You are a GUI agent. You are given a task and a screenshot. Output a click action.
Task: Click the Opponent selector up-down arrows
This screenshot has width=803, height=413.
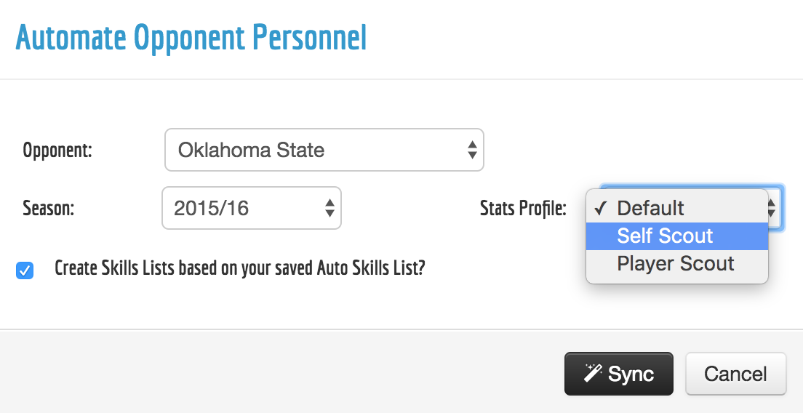pyautogui.click(x=472, y=151)
